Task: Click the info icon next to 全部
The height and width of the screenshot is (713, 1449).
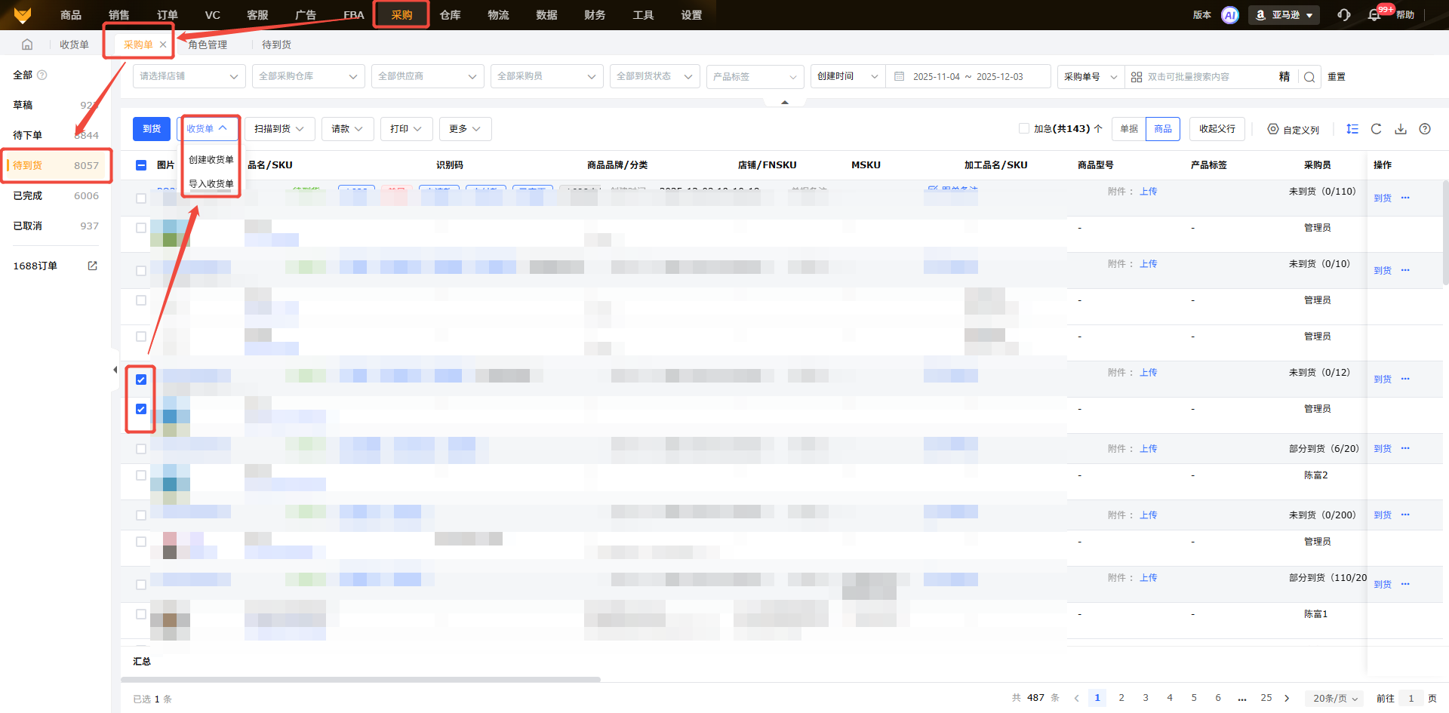Action: (x=42, y=75)
